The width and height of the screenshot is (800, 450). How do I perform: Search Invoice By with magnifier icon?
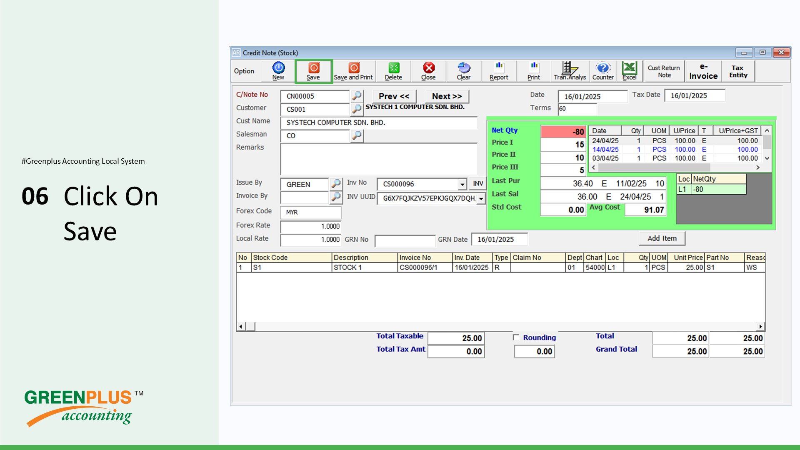(x=336, y=197)
